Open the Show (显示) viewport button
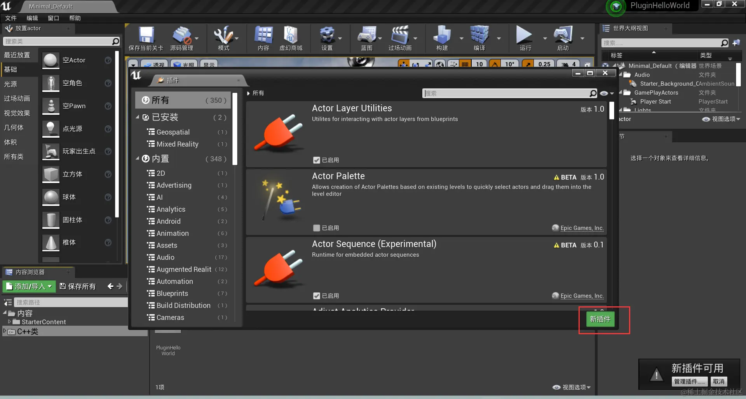Viewport: 746px width, 399px height. click(209, 64)
